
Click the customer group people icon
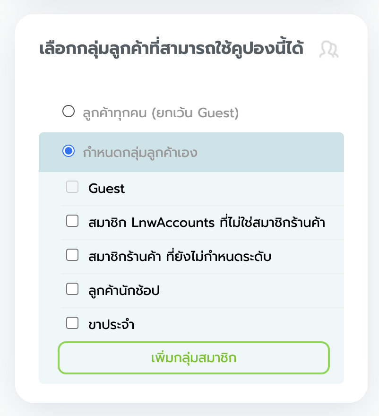tap(329, 50)
